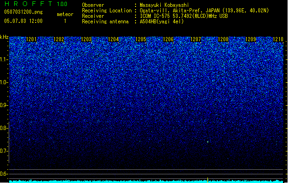Click the 0.8 kHz frequency tick label
This screenshot has height=183, width=288.
pos(4,128)
